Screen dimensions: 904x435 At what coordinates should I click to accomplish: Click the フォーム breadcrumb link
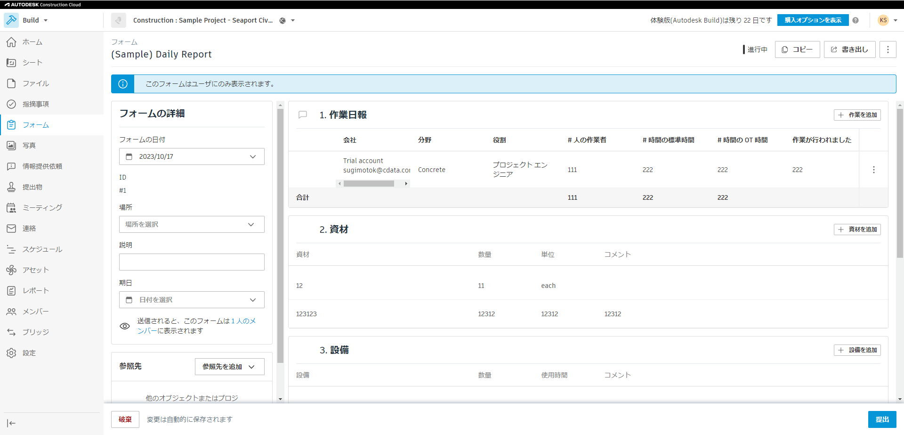[x=124, y=42]
